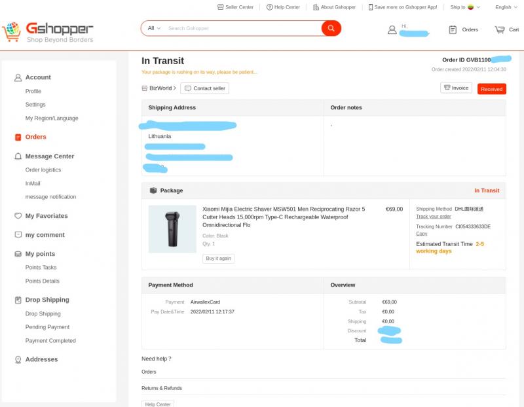The width and height of the screenshot is (524, 407).
Task: Click the My points coins icon
Action: click(18, 254)
